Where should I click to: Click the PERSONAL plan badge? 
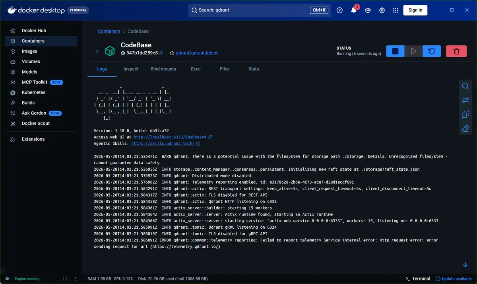[78, 10]
